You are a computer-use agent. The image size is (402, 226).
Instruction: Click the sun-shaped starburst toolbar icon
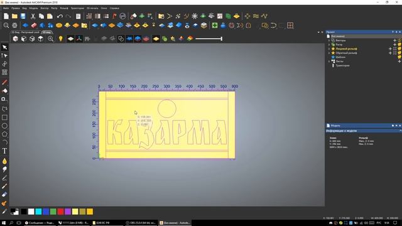[x=195, y=16]
